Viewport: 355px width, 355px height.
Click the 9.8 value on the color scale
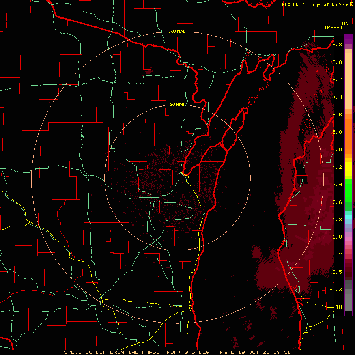(x=337, y=44)
